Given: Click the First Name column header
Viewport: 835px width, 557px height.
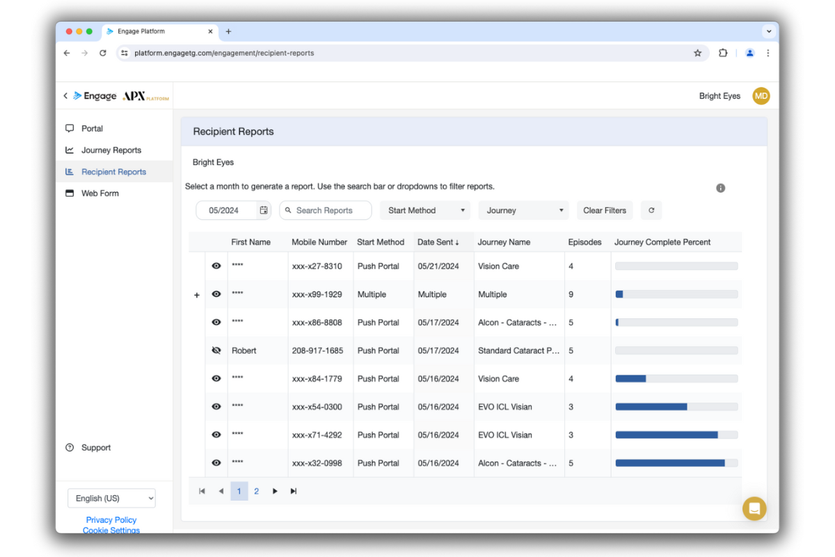Looking at the screenshot, I should 250,242.
